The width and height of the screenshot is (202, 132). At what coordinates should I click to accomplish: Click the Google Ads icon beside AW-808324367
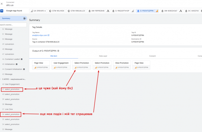pos(181,11)
